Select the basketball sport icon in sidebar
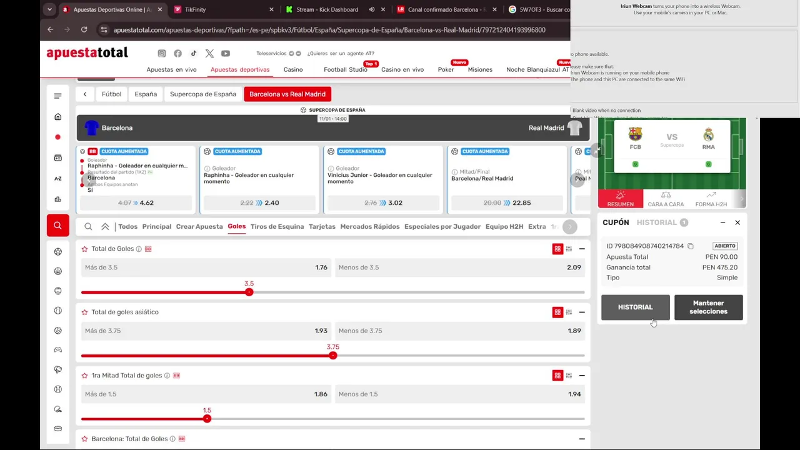The height and width of the screenshot is (450, 800). [x=57, y=271]
